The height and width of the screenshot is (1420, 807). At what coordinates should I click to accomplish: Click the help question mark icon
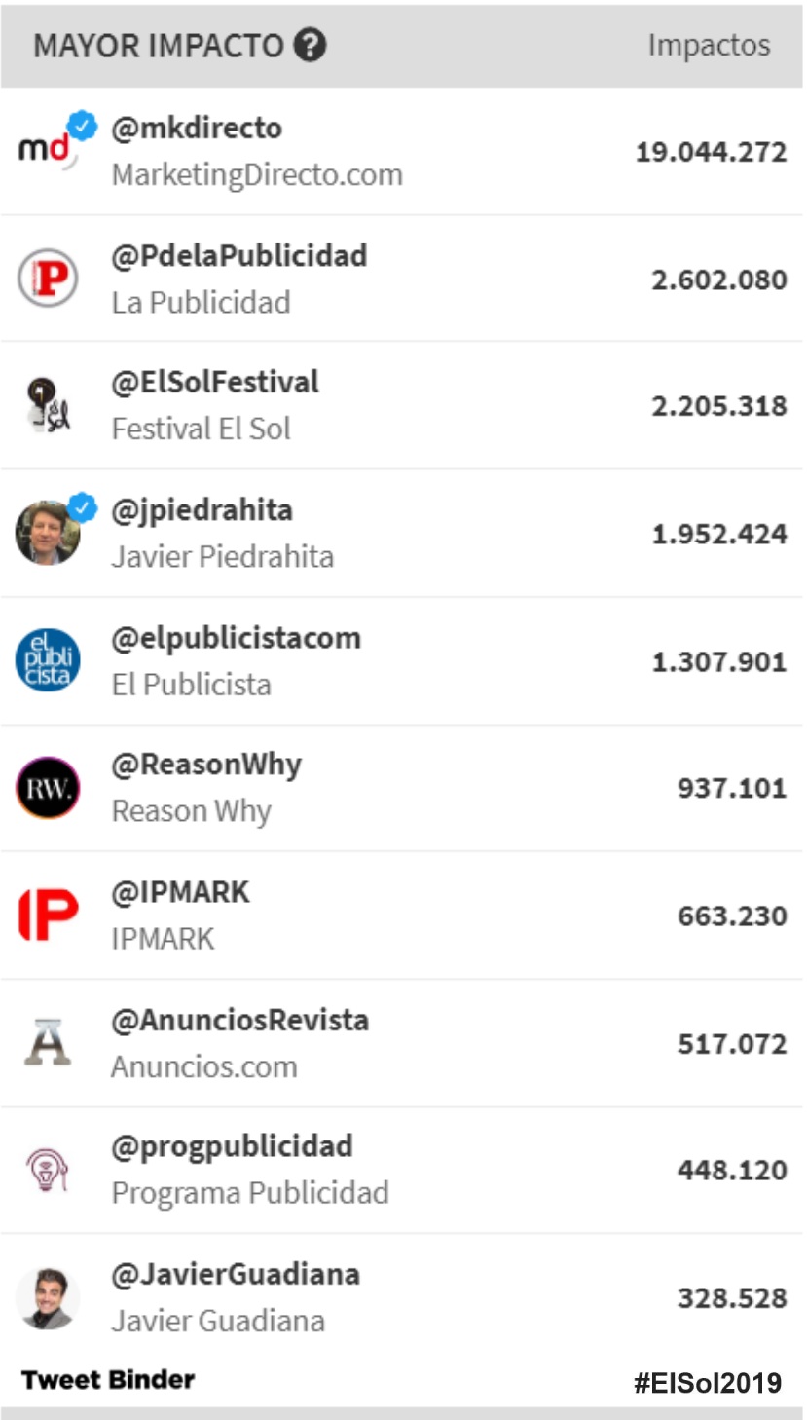310,45
